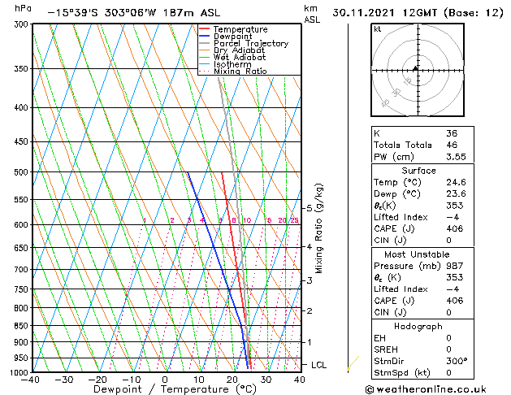Image resolution: width=511 pixels, height=395 pixels.
Task: Click the Dewpoint / Temperature axis label
Action: point(175,389)
